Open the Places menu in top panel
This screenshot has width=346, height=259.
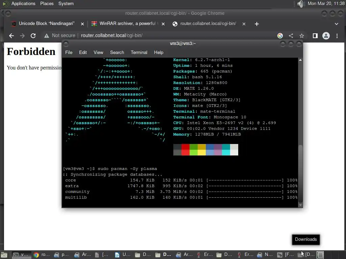click(x=47, y=3)
